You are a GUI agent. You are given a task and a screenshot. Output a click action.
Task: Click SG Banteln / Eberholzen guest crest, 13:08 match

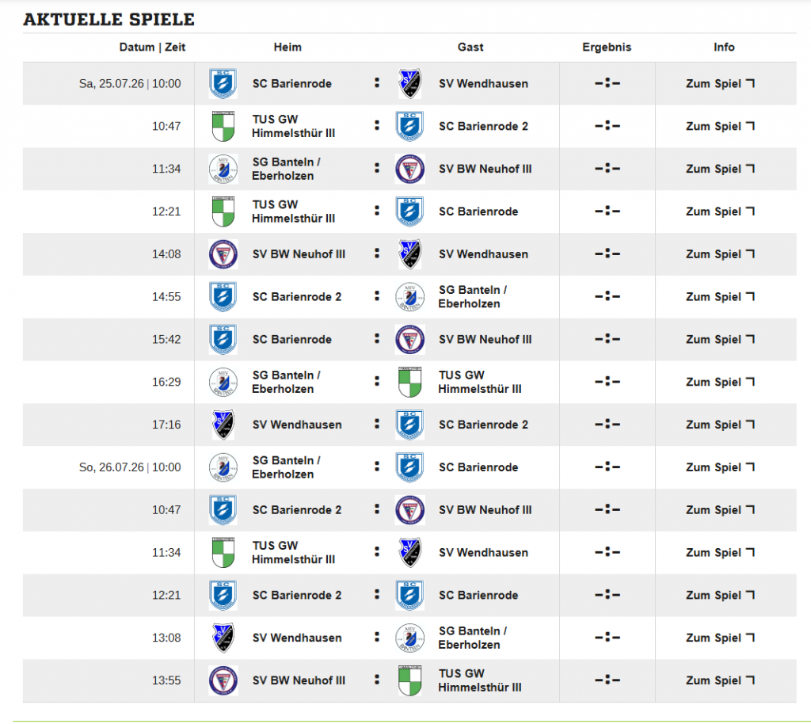[409, 638]
